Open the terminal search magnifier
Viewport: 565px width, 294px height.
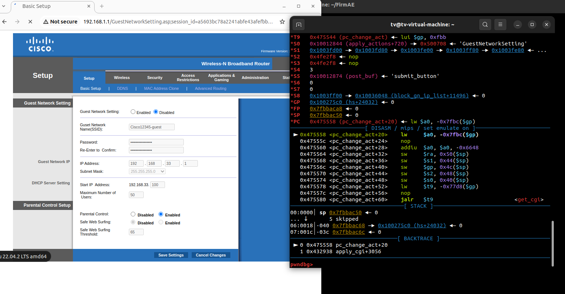tap(485, 25)
